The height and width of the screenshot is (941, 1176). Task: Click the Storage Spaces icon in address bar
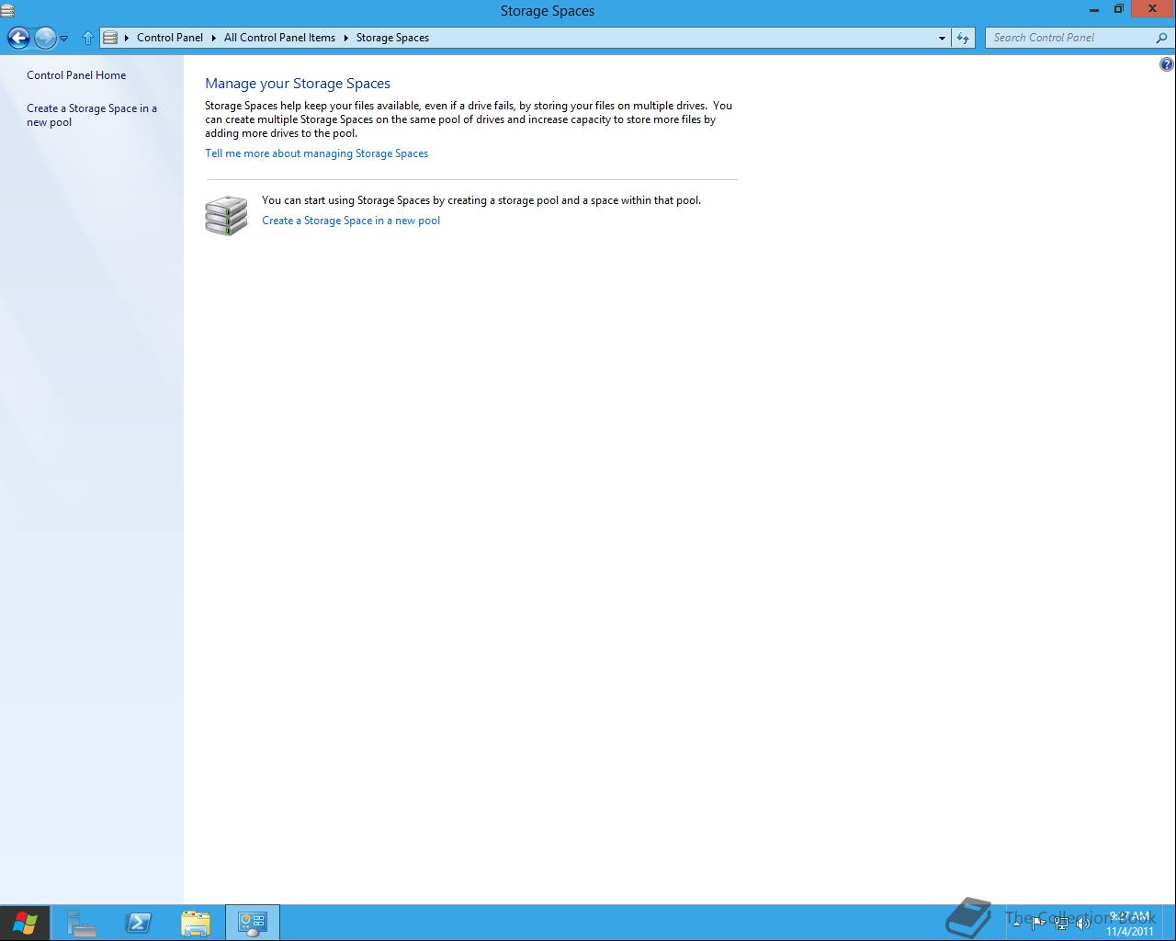click(110, 38)
